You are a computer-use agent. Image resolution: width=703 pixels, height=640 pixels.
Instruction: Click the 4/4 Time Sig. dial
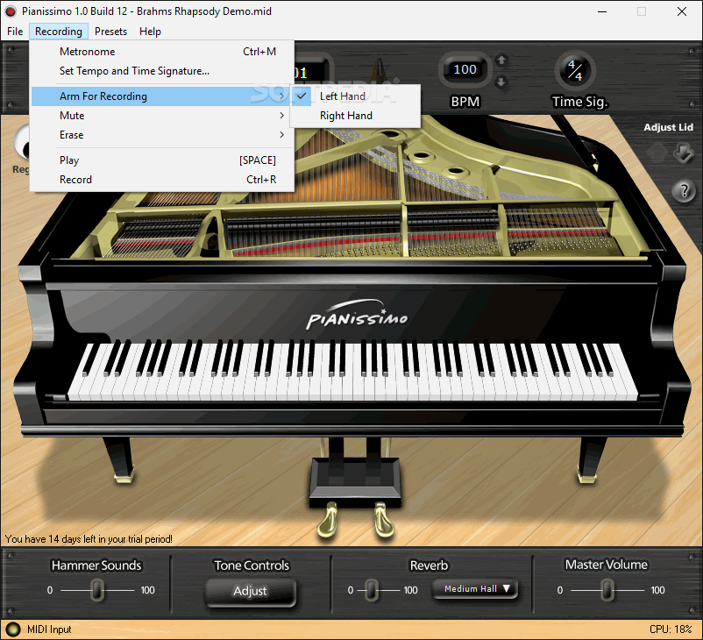[575, 70]
